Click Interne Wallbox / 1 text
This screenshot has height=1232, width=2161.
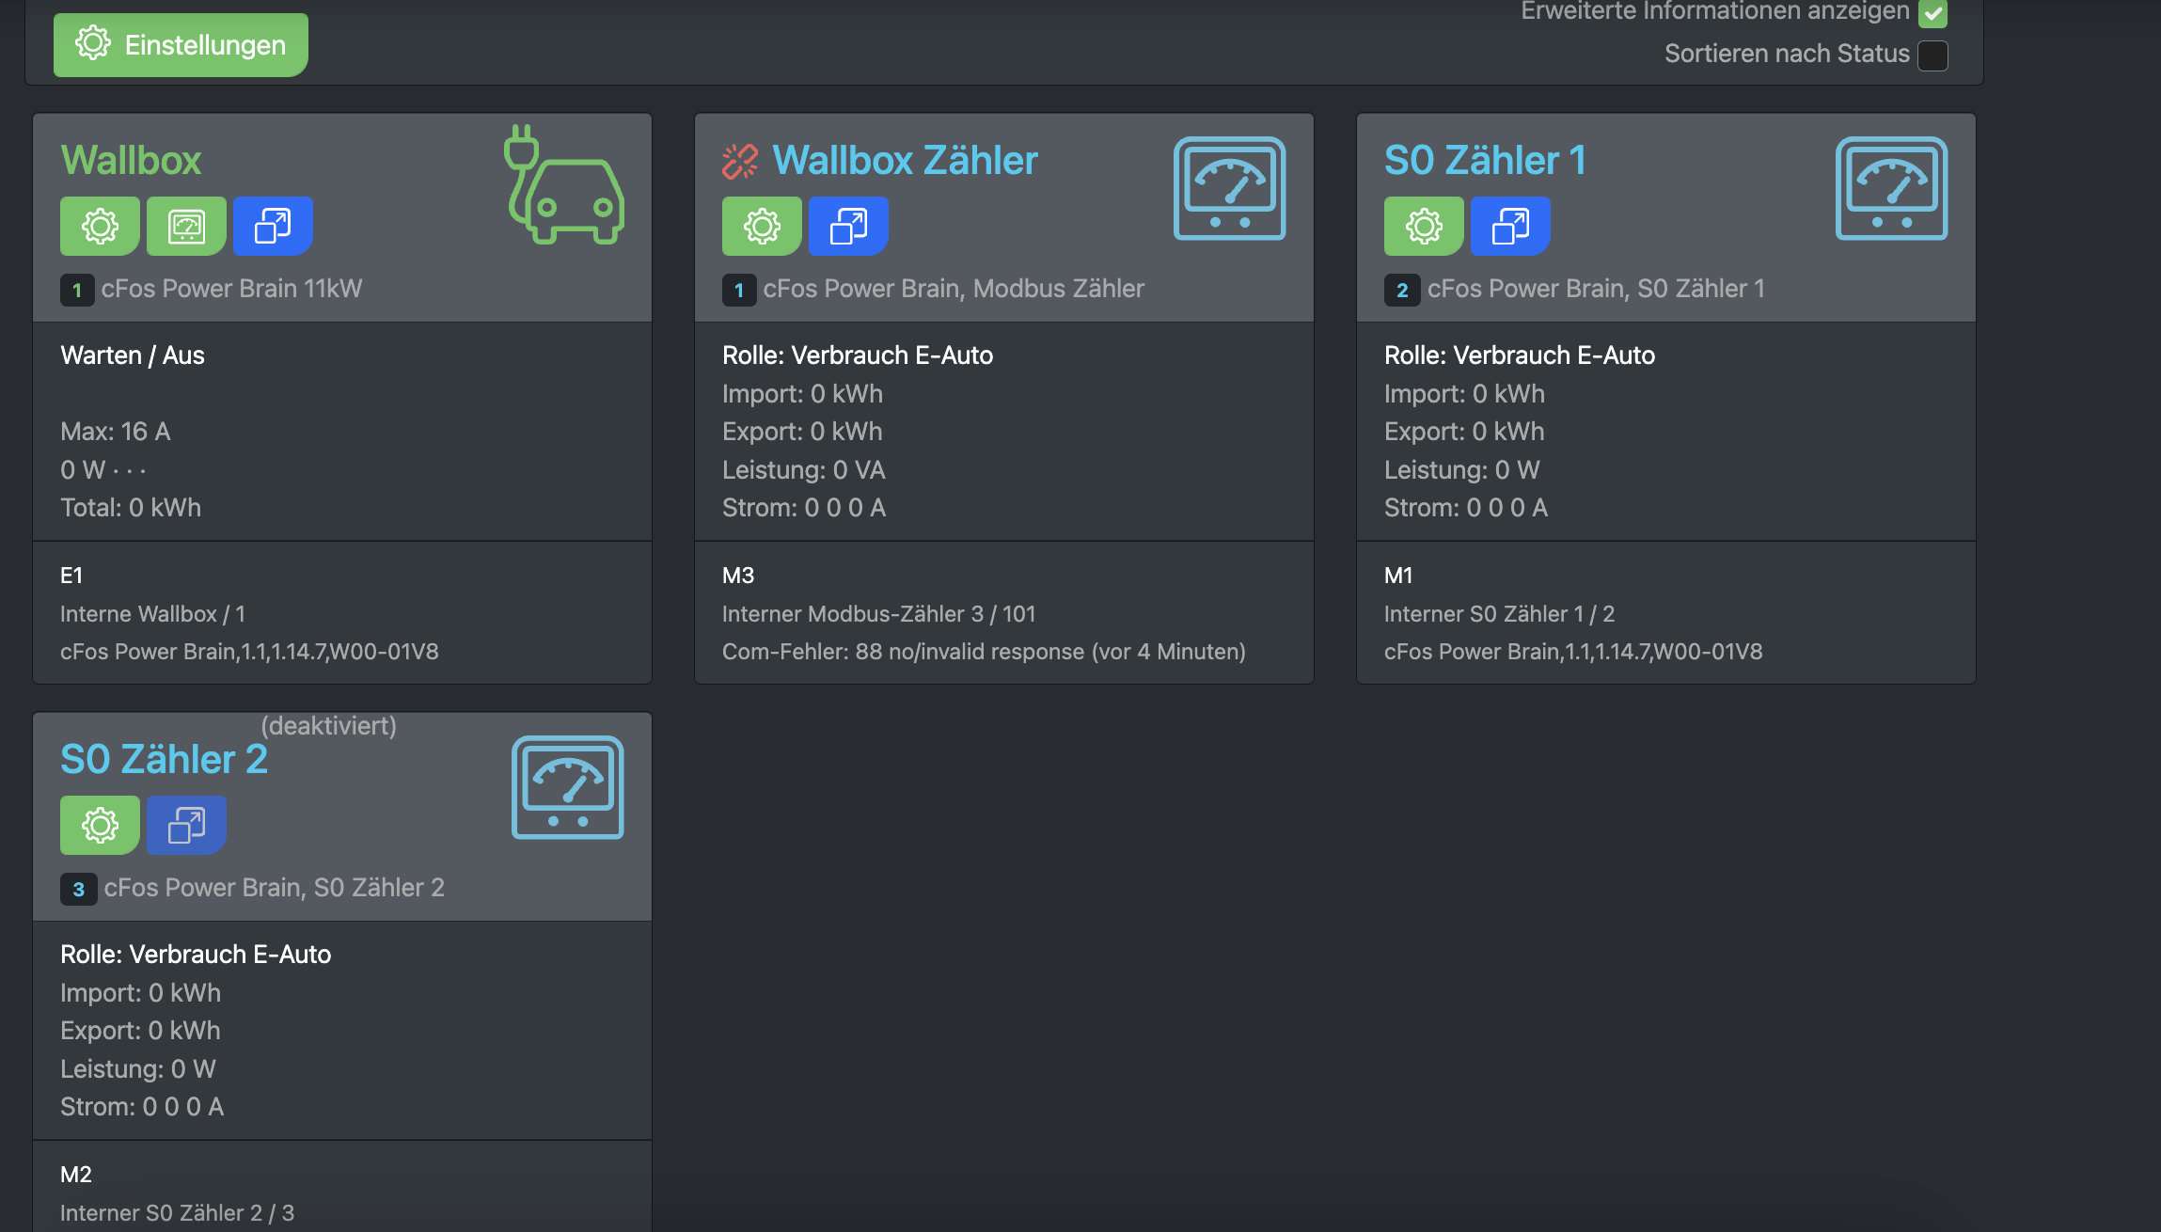152,614
